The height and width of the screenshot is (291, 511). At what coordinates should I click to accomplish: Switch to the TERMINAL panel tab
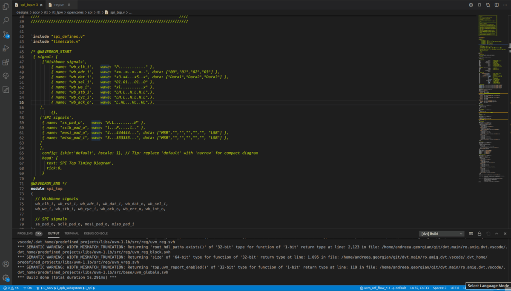[x=72, y=233]
